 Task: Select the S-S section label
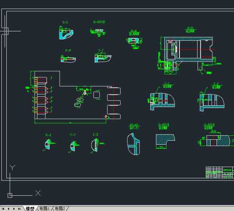65,22
